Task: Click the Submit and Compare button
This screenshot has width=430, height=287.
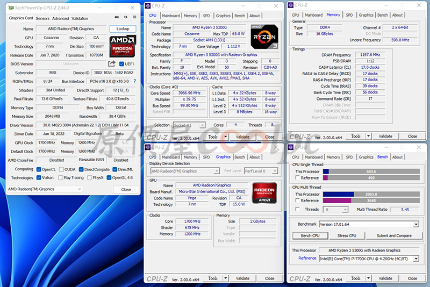Action: coord(394,235)
